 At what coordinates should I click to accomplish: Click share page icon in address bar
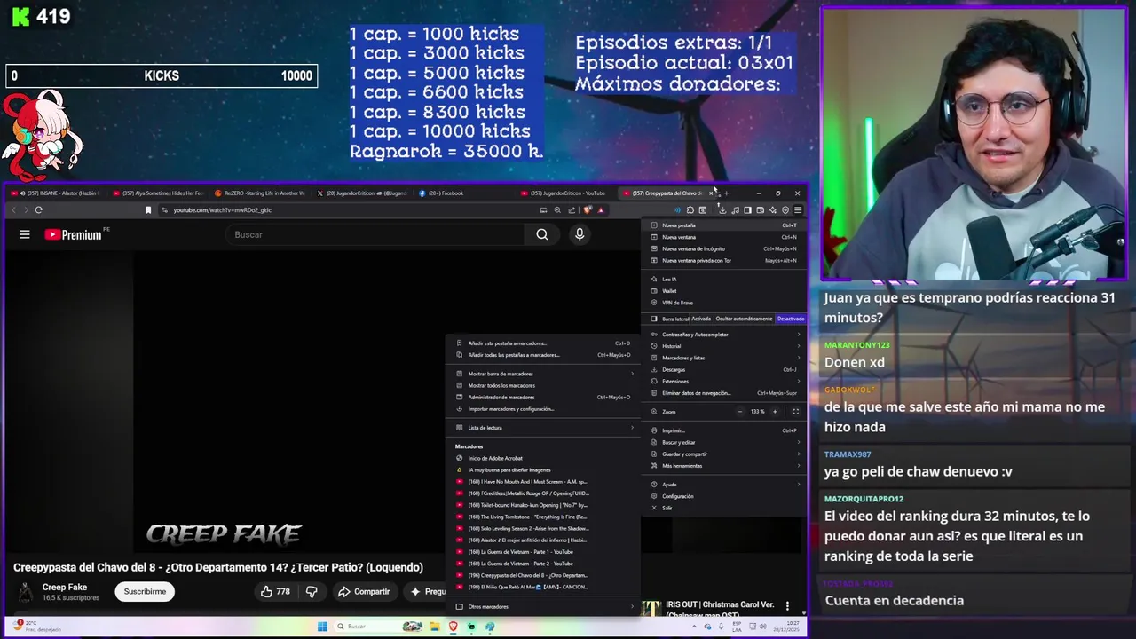[572, 210]
